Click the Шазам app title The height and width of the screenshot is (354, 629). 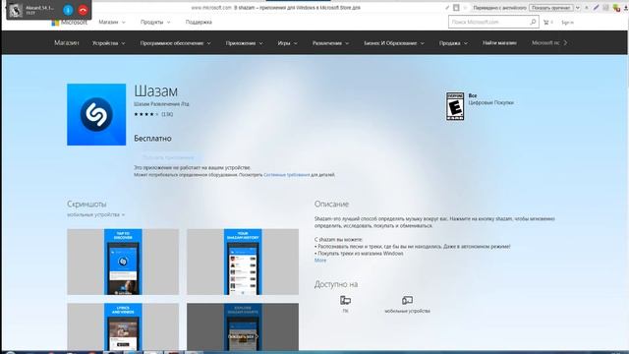[155, 91]
